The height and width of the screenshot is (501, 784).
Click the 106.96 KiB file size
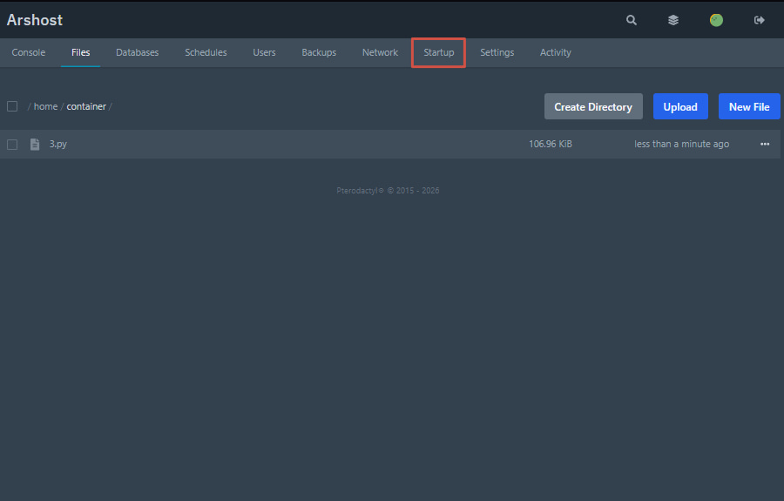click(x=550, y=144)
